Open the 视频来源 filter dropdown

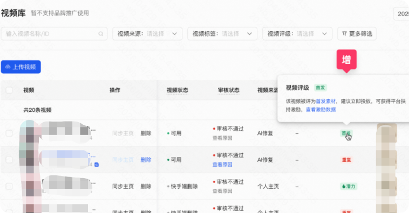click(147, 34)
